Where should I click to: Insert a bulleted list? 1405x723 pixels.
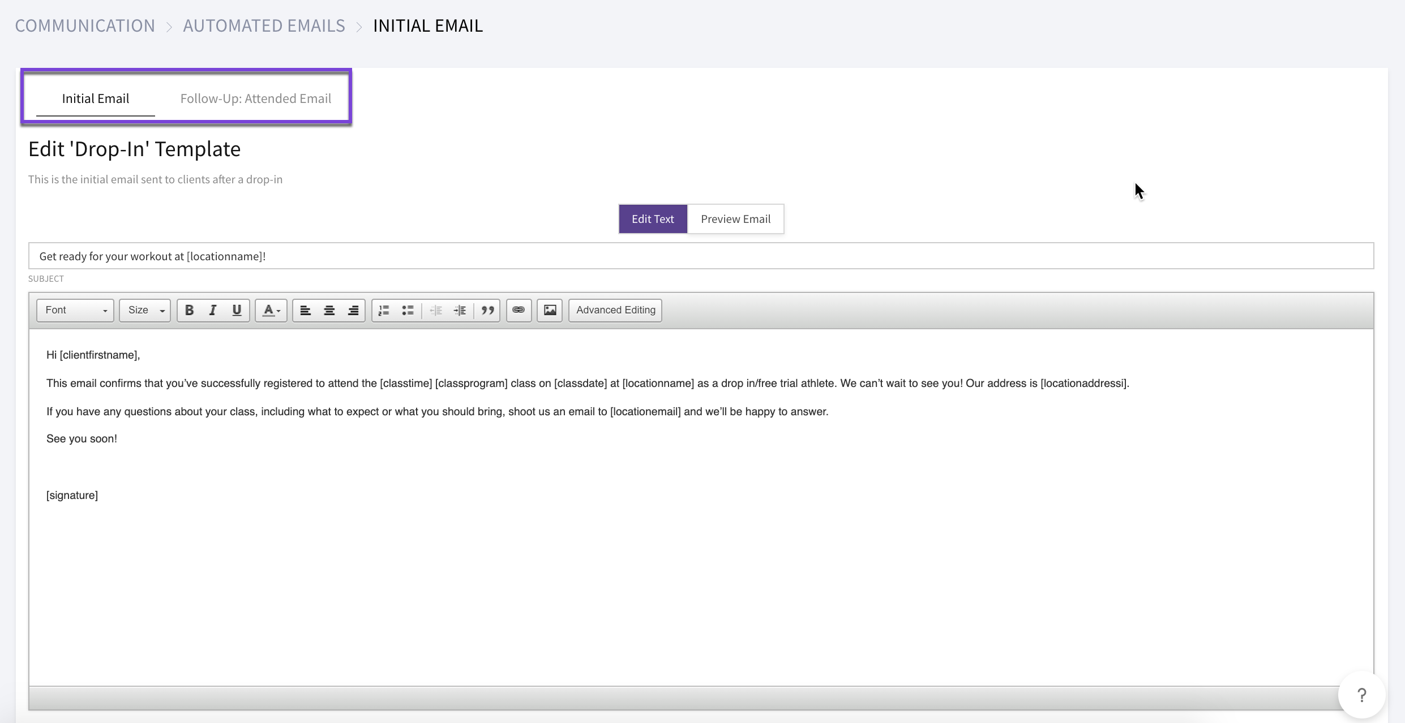pos(408,310)
